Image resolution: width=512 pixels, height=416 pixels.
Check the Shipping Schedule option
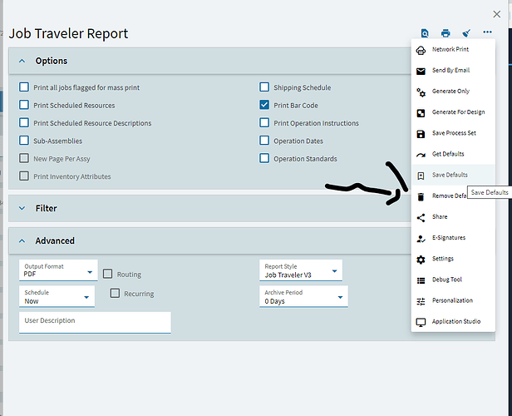264,87
